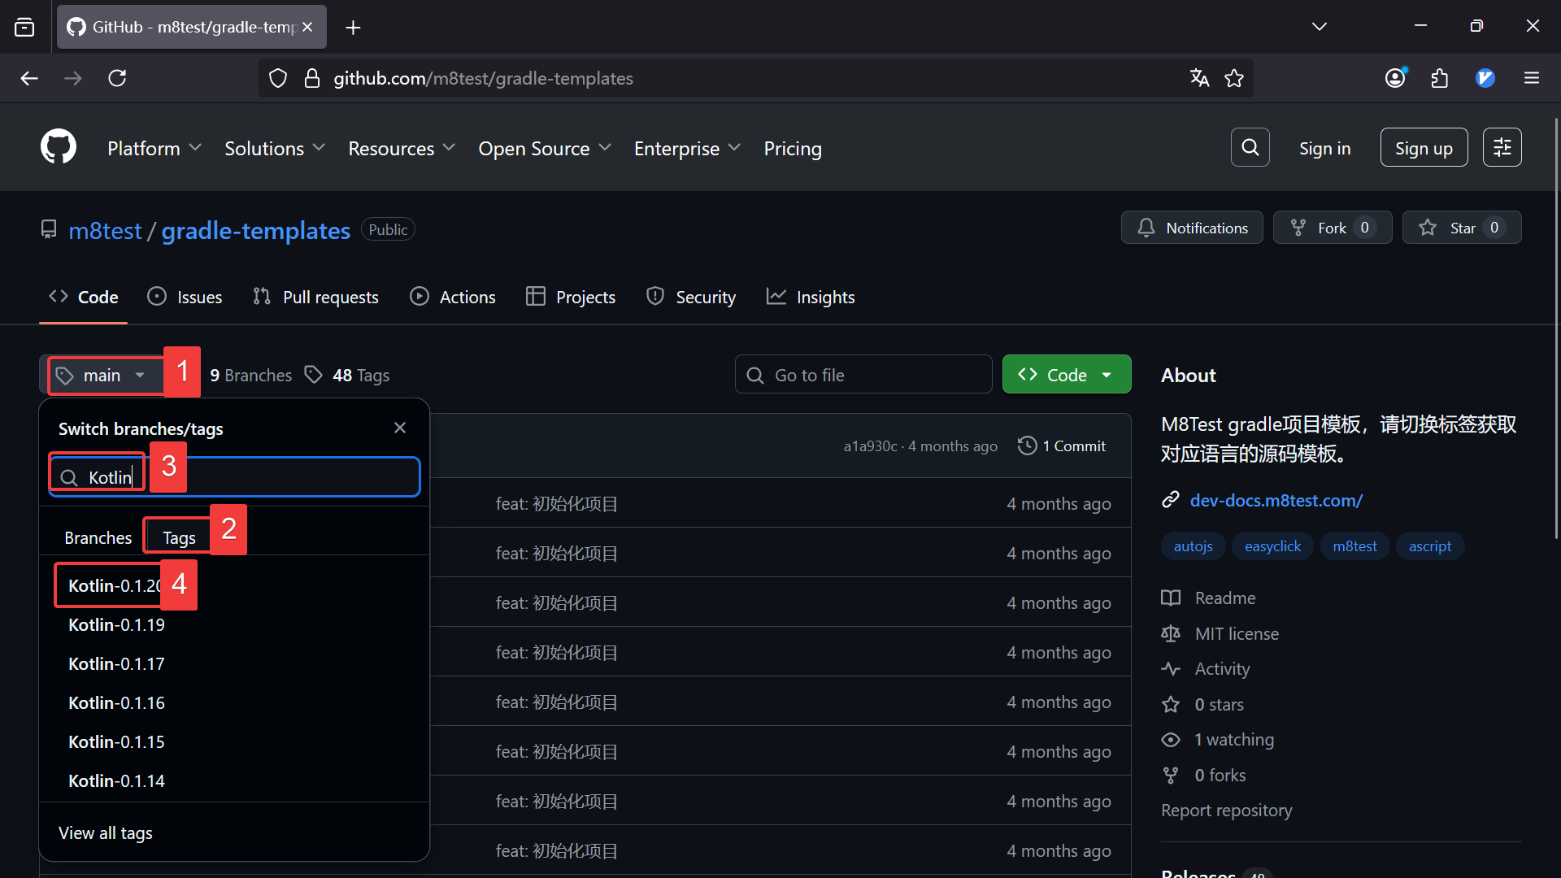Switch to the Tags tab
The width and height of the screenshot is (1561, 878).
pyautogui.click(x=179, y=537)
